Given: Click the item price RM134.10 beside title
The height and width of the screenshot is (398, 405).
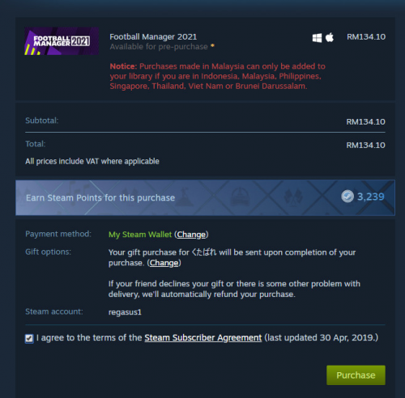Looking at the screenshot, I should coord(366,37).
